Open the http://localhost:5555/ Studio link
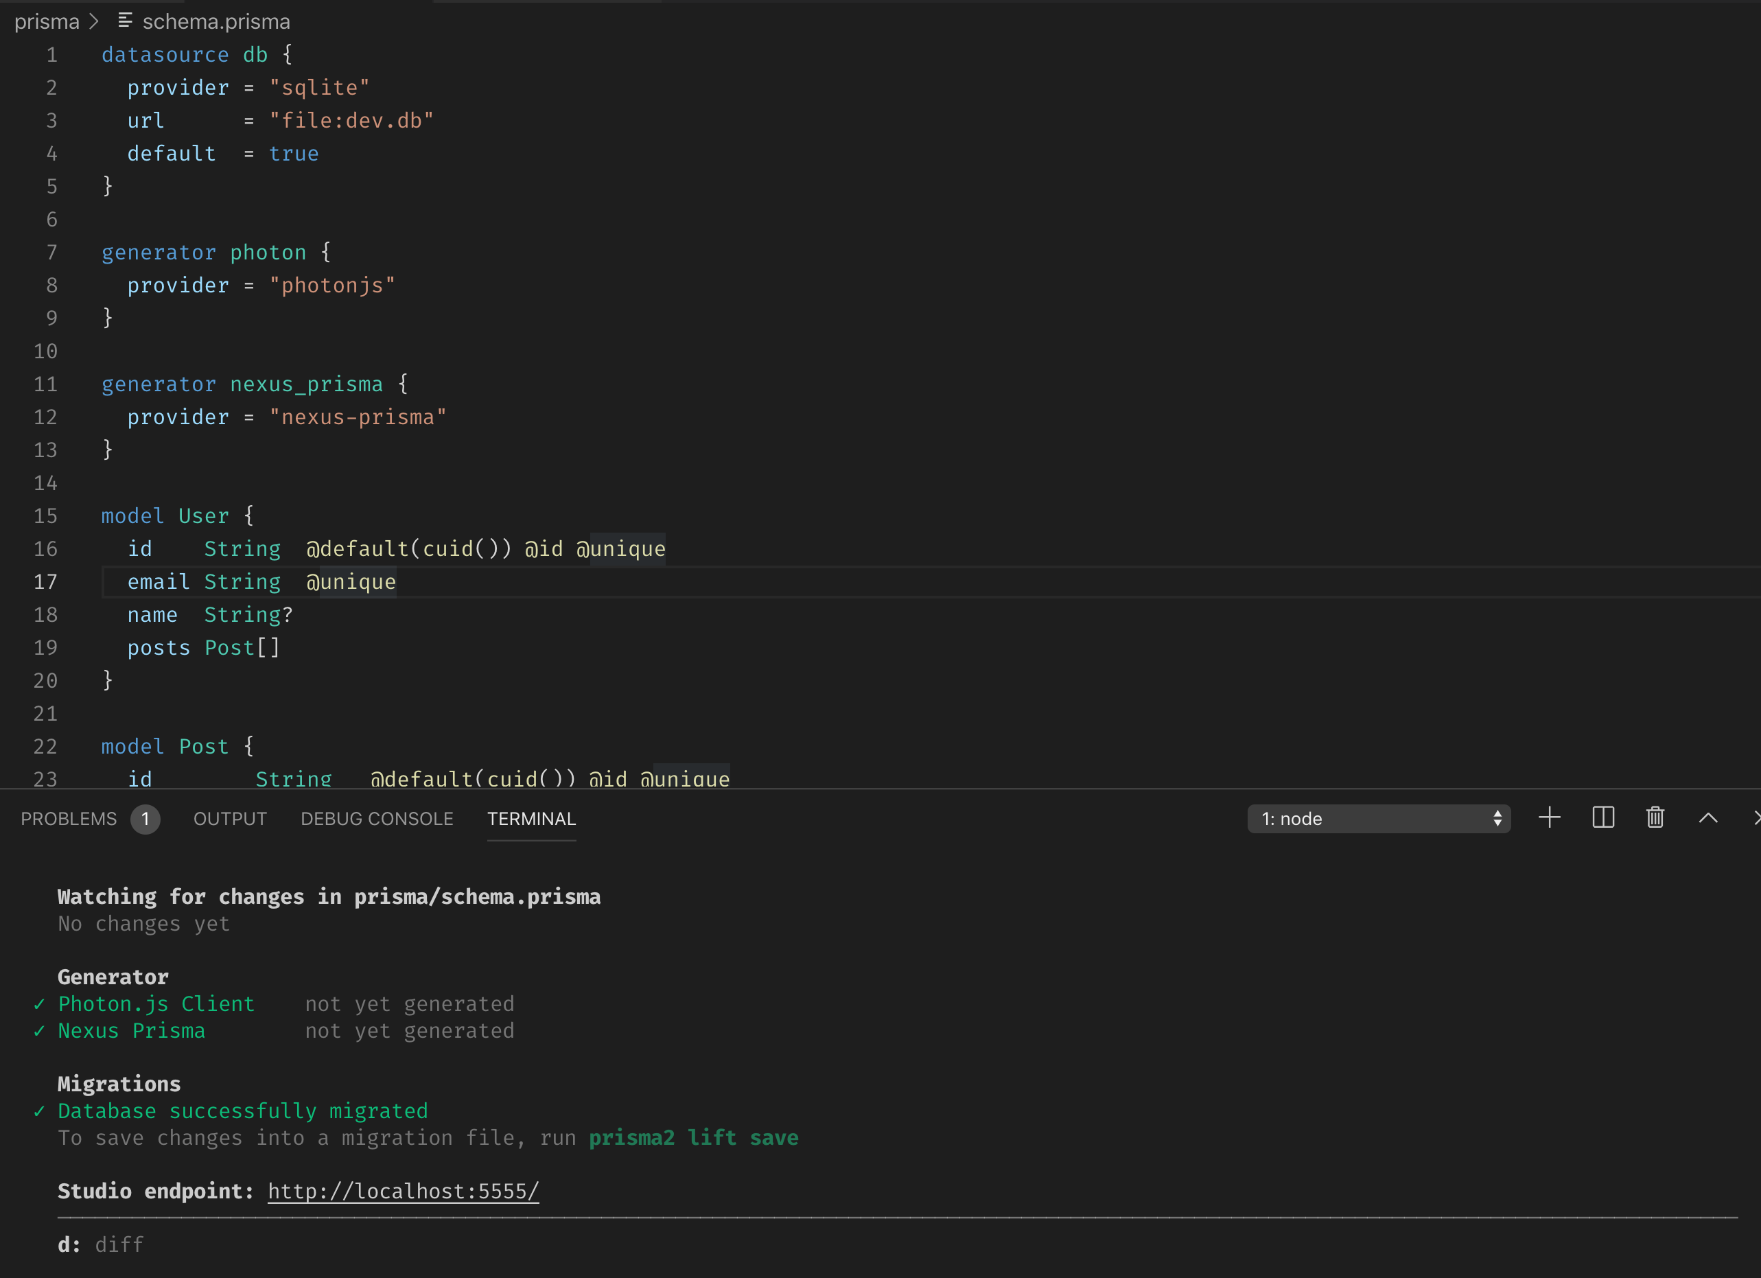This screenshot has width=1761, height=1278. pyautogui.click(x=403, y=1191)
